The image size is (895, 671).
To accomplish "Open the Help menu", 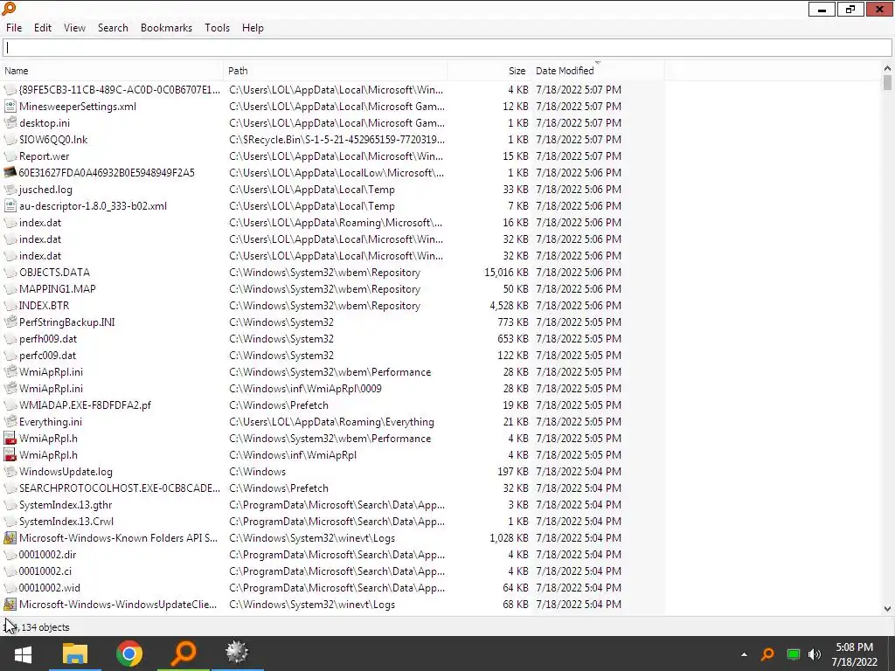I will [x=253, y=28].
